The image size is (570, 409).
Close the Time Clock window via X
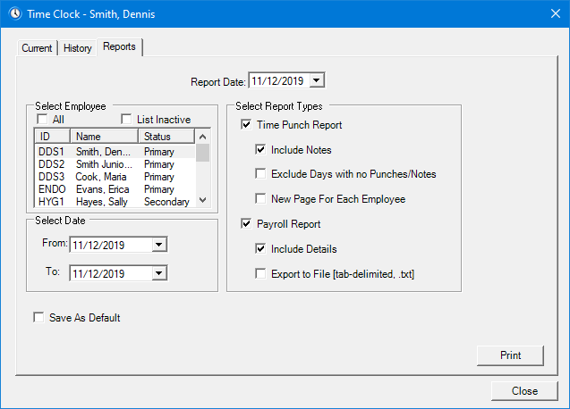(555, 13)
